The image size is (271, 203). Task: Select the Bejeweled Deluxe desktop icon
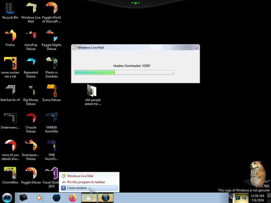(x=31, y=67)
